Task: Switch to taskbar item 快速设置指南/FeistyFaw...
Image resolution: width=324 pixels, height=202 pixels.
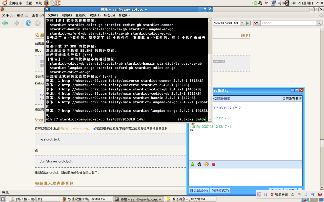Action: 86,199
